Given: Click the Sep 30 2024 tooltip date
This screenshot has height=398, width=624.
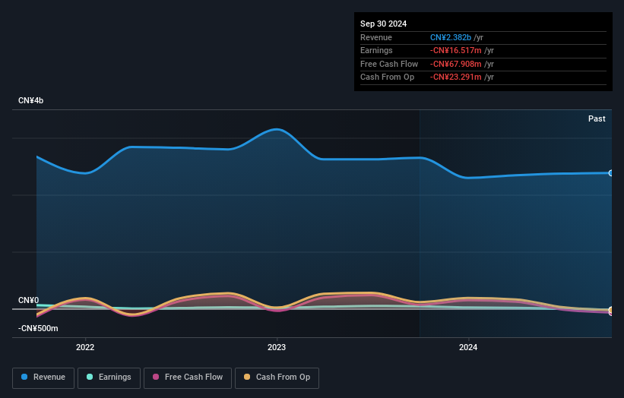Looking at the screenshot, I should click(x=383, y=24).
